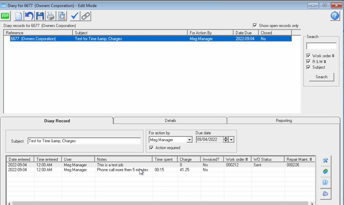Viewport: 344px width, 205px height.
Task: Toggle the 'Action required' checkbox
Action: tap(151, 148)
